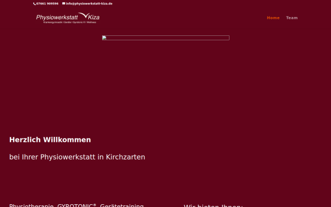Screen dimensions: 331x207
Task: Click the info@physiowerkstatt-kiza.de email link
Action: tap(89, 4)
